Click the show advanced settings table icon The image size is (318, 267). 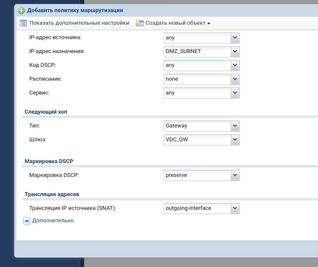point(23,23)
